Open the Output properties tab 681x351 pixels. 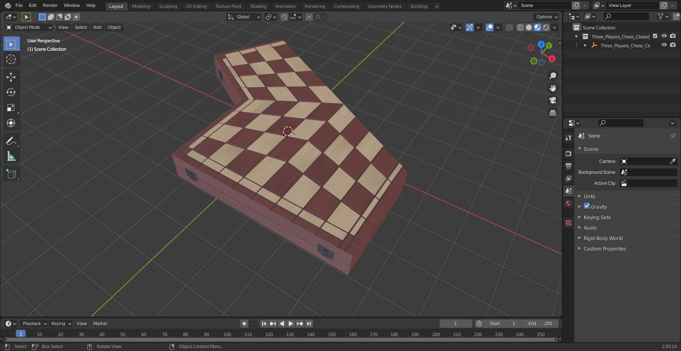coord(568,166)
